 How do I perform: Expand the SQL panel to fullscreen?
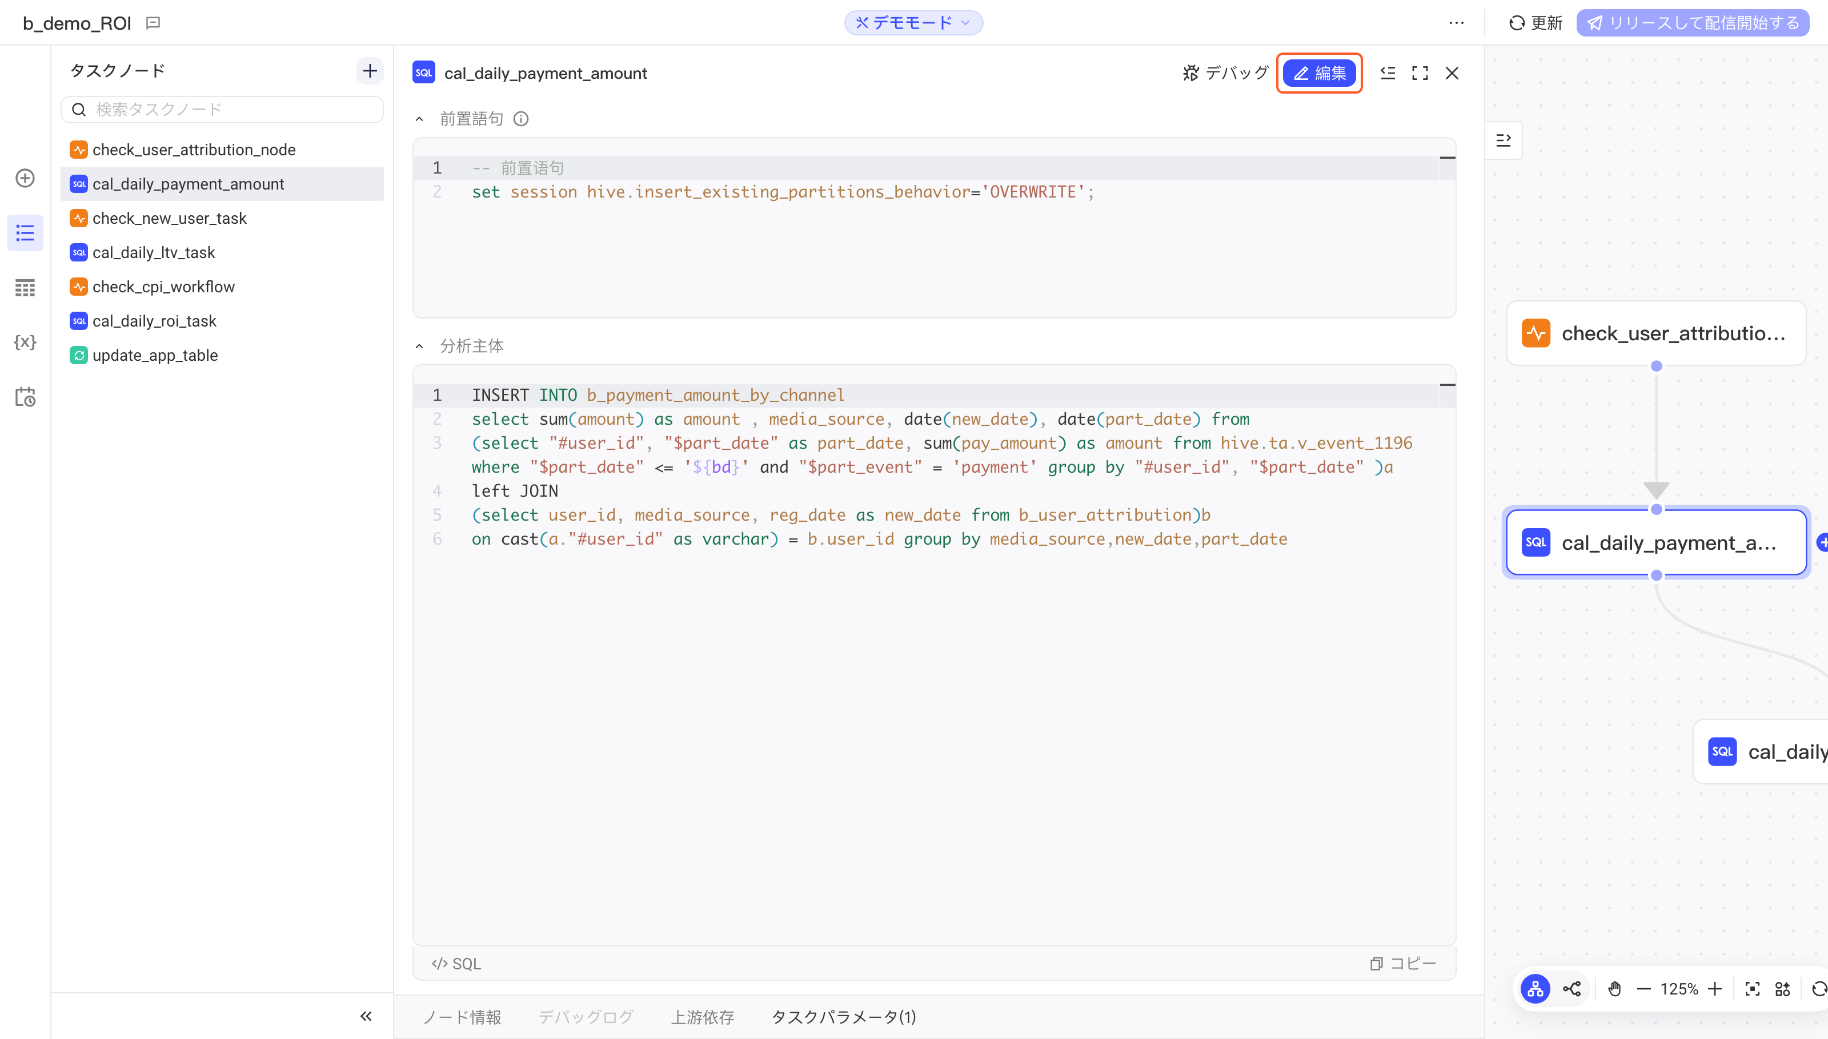point(1420,73)
